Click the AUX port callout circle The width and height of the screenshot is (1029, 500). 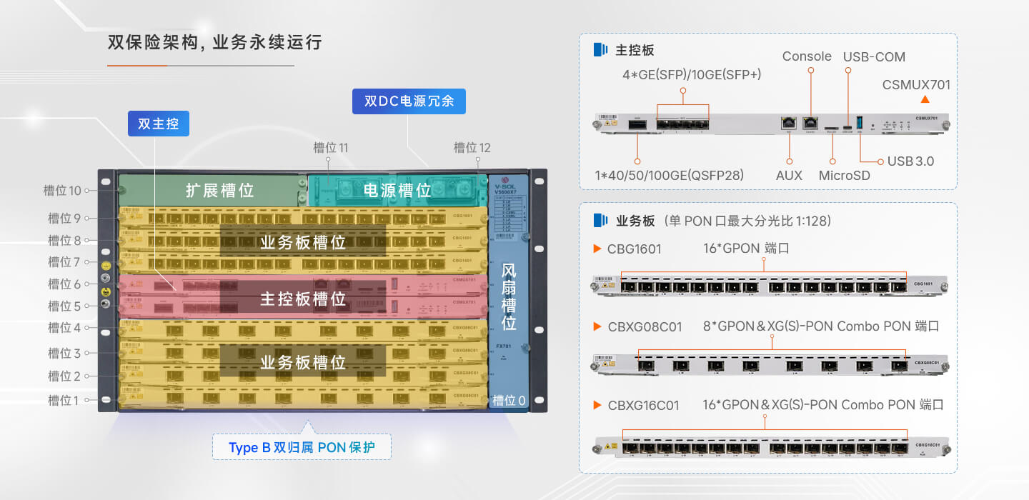pyautogui.click(x=790, y=161)
